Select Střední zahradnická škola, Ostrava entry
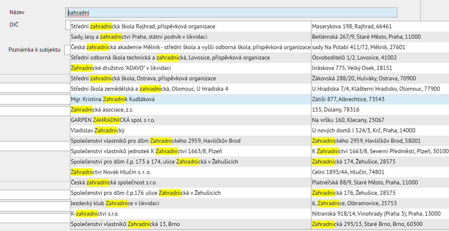 (143, 78)
